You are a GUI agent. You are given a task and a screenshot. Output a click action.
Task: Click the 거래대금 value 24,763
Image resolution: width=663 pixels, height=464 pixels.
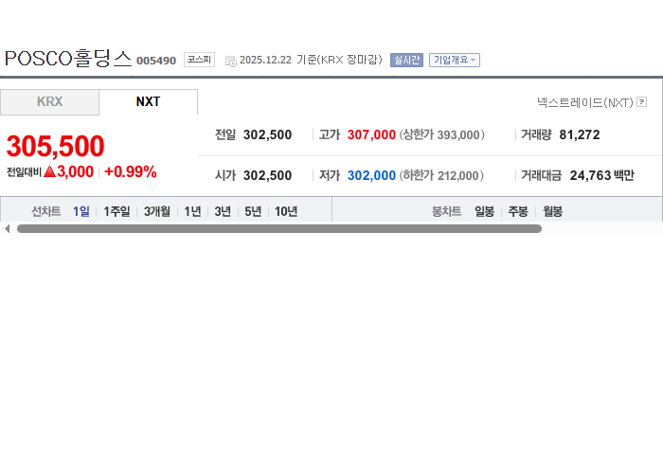pyautogui.click(x=591, y=175)
